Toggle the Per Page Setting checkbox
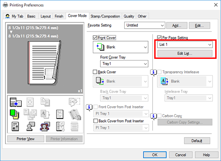The image size is (221, 161). (x=159, y=38)
